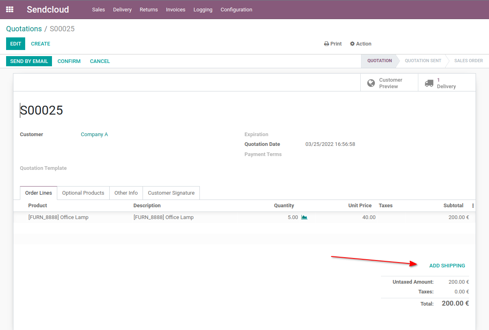
Task: Switch to the Other Info tab
Action: 126,193
